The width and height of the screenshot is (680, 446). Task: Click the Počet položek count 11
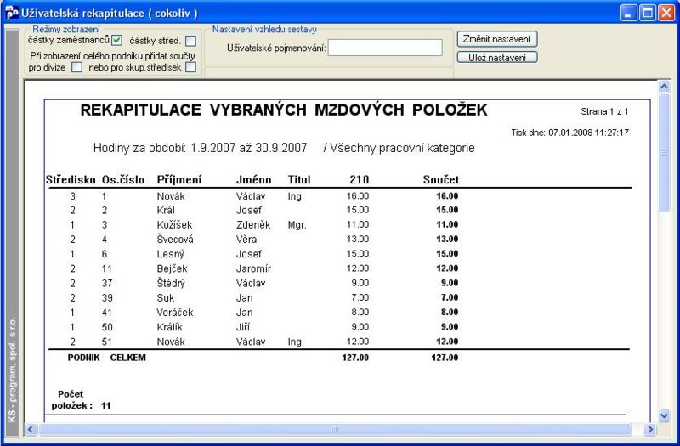pos(105,406)
